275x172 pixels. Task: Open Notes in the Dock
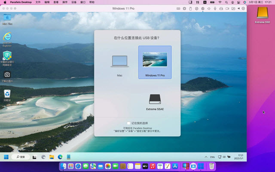coord(137,166)
